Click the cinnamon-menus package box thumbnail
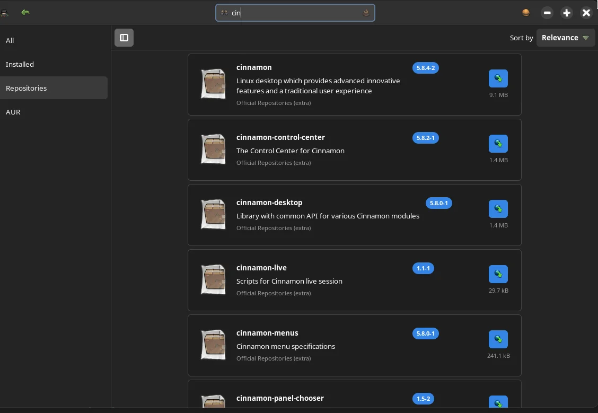The width and height of the screenshot is (598, 413). pyautogui.click(x=213, y=345)
